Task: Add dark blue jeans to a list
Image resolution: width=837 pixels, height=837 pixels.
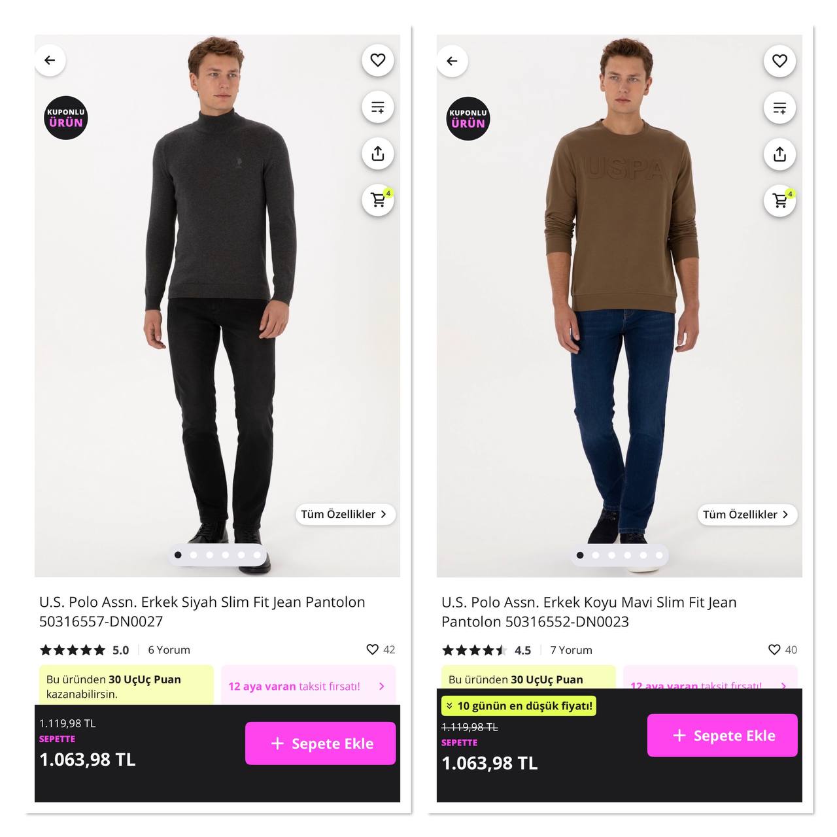Action: coord(780,108)
